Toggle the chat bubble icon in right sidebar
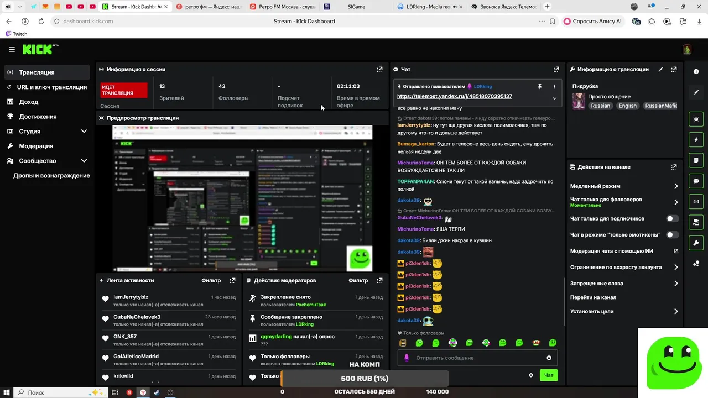 click(x=696, y=181)
